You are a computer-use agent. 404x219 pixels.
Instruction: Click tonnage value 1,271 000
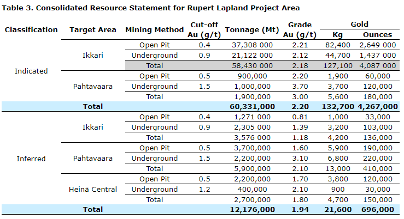tap(252, 117)
